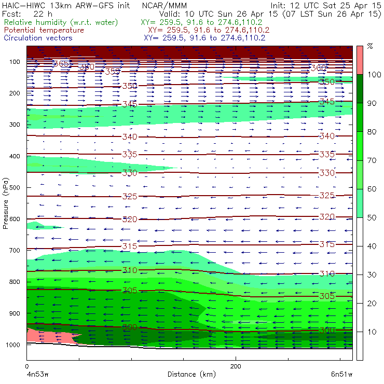Click the '6n51w' end coordinate label
The image size is (384, 384).
pos(341,374)
